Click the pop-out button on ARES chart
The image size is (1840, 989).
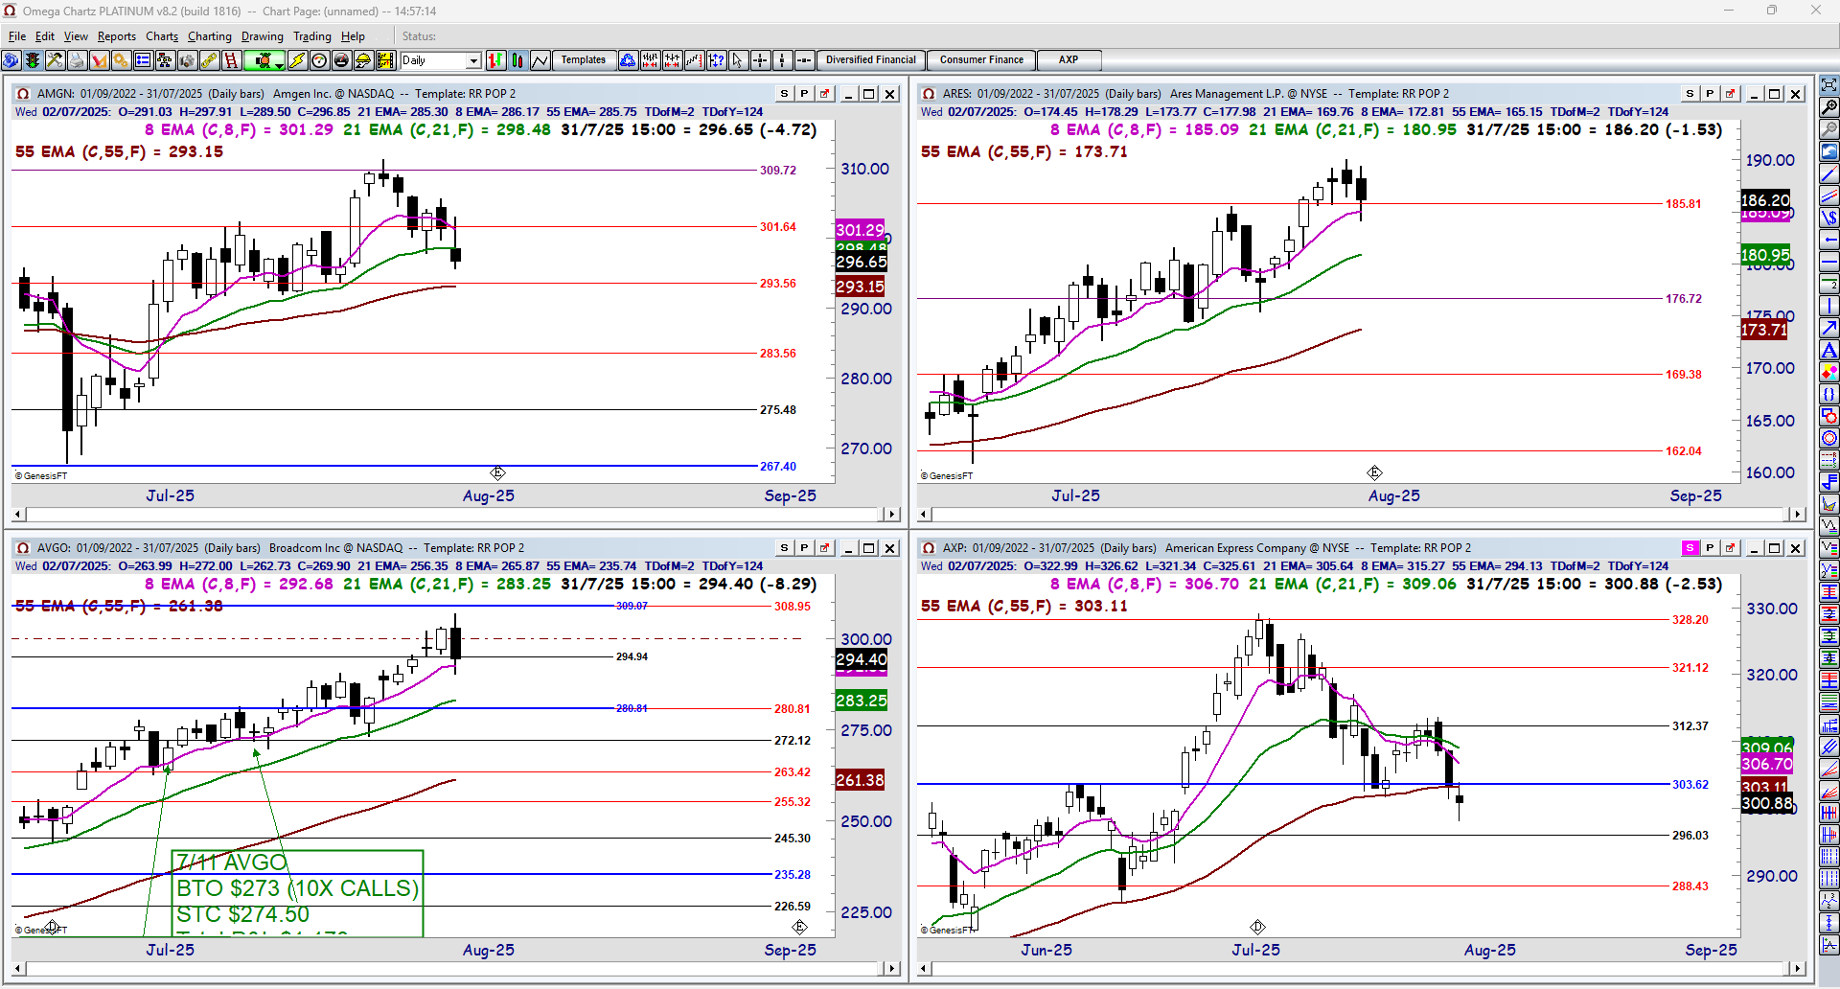pyautogui.click(x=1730, y=94)
